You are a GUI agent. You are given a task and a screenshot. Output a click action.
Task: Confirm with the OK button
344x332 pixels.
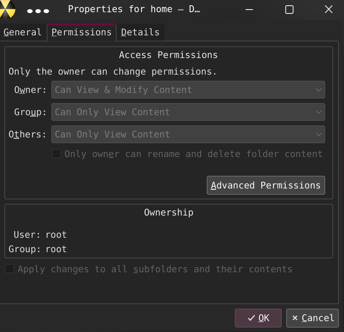click(x=258, y=318)
